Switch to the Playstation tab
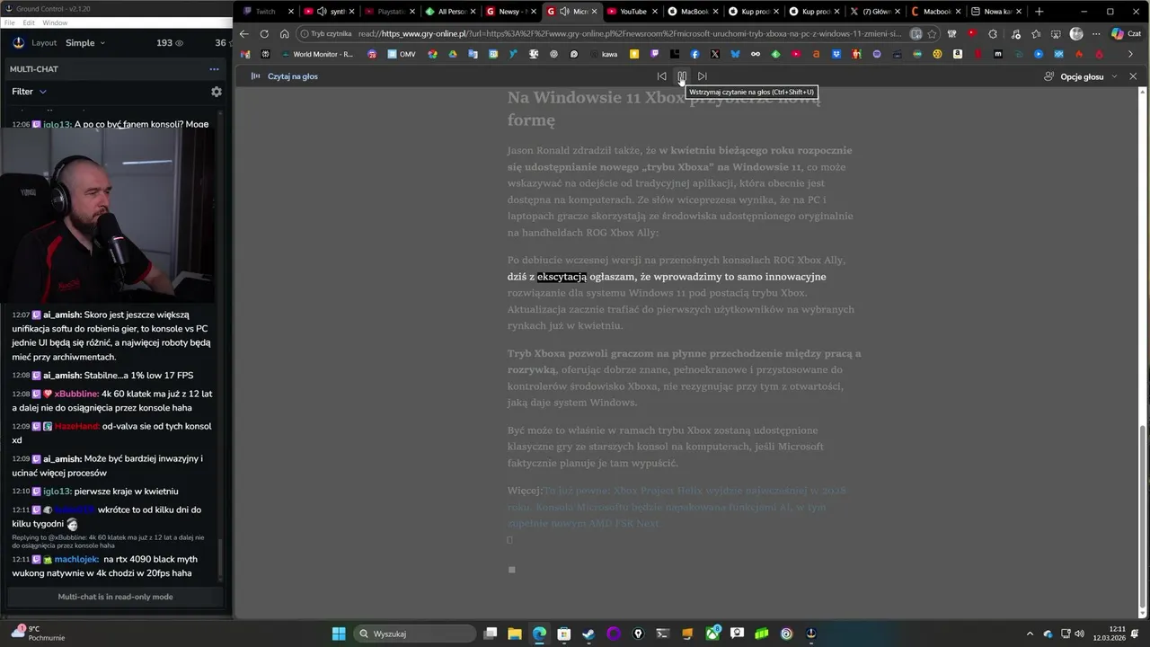The height and width of the screenshot is (647, 1150). pos(389,12)
